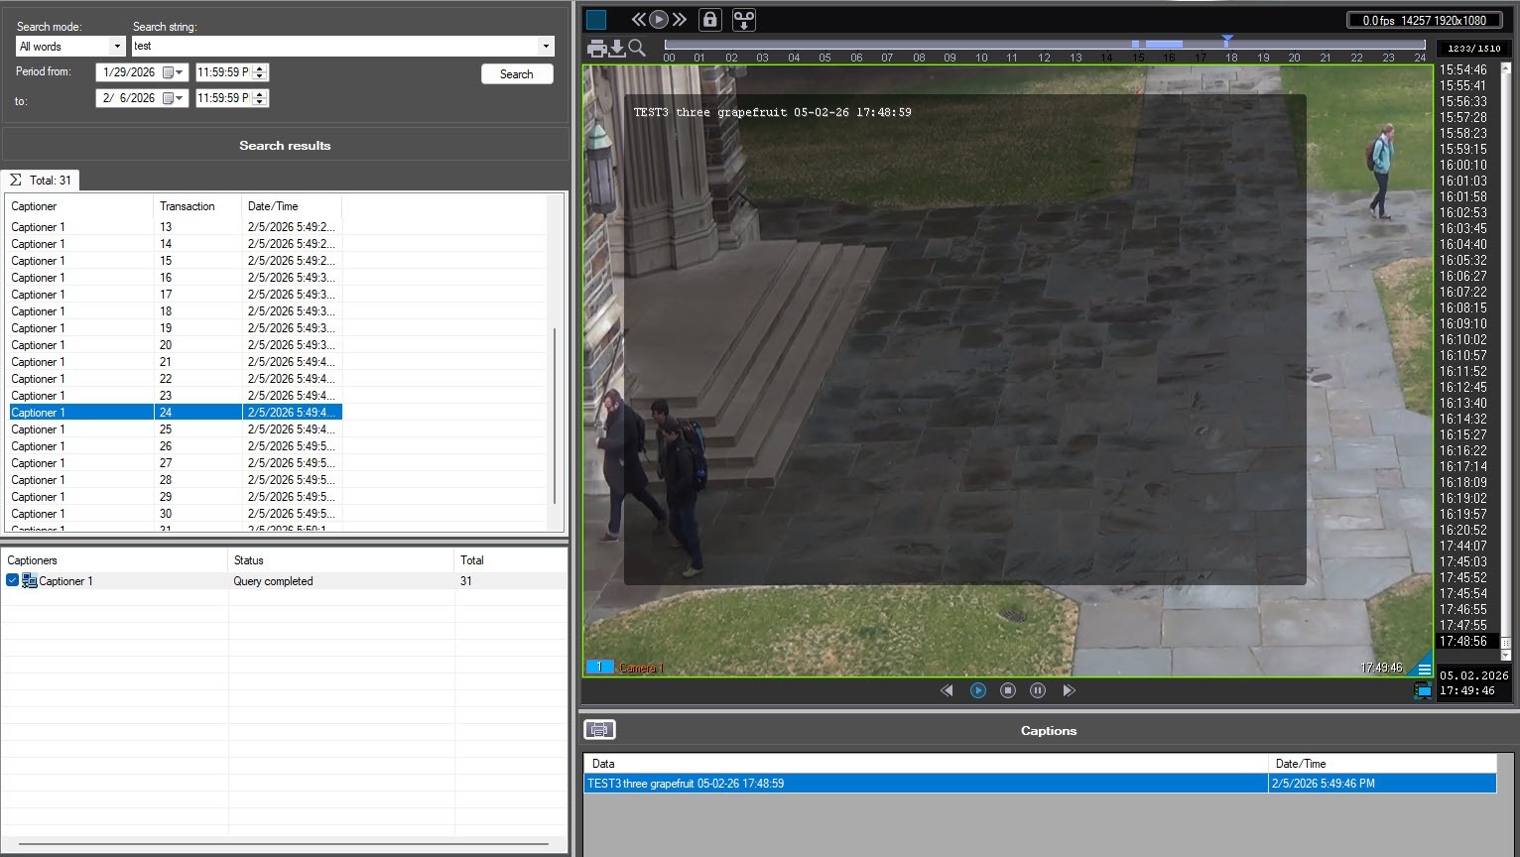Click the lock icon in the video toolbar
1520x857 pixels.
[x=709, y=19]
